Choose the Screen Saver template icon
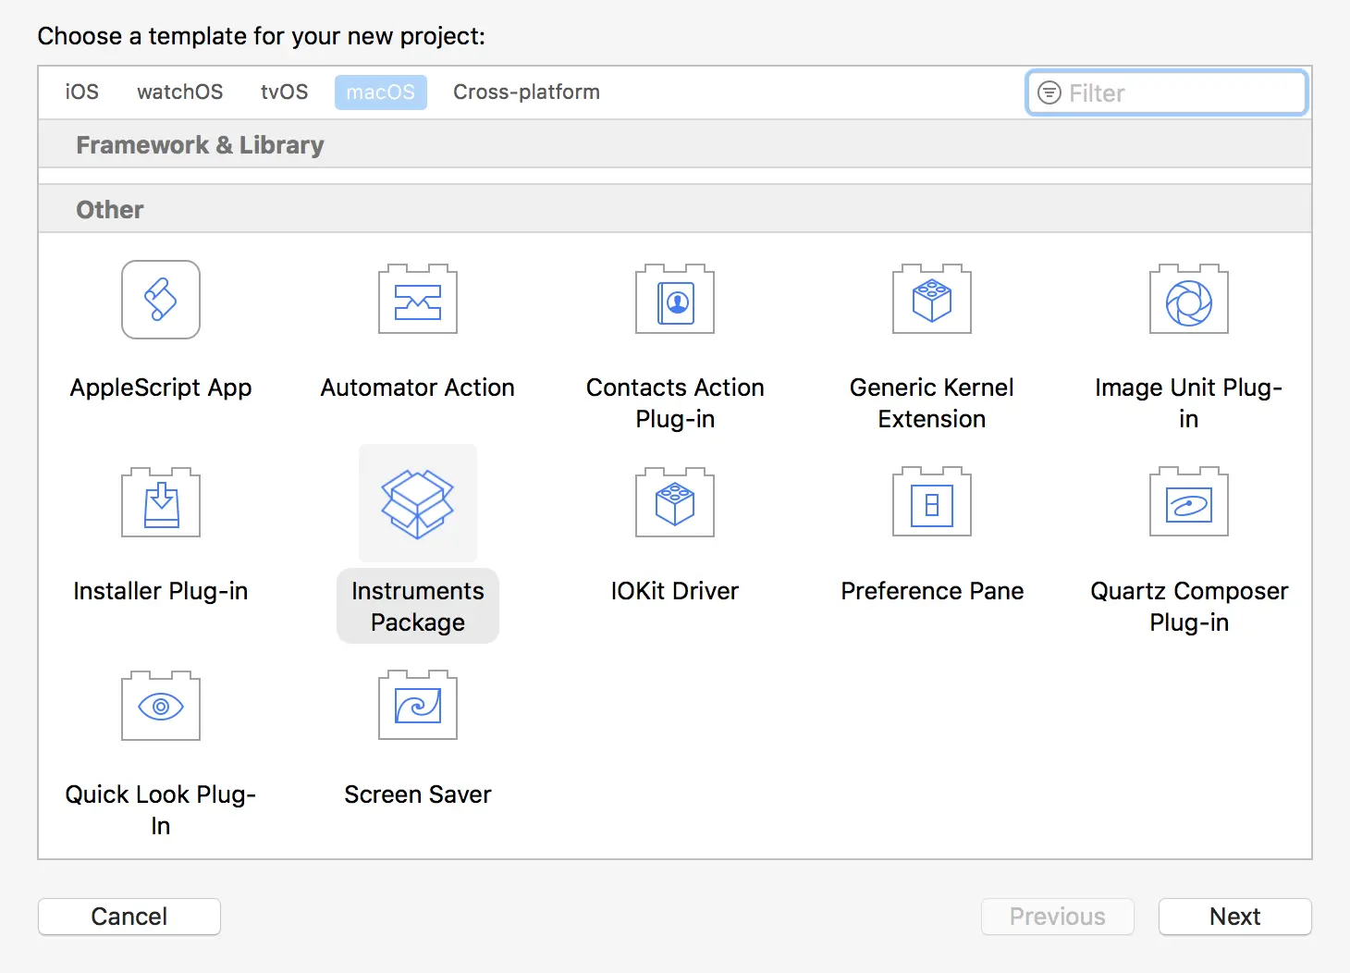 click(x=418, y=707)
